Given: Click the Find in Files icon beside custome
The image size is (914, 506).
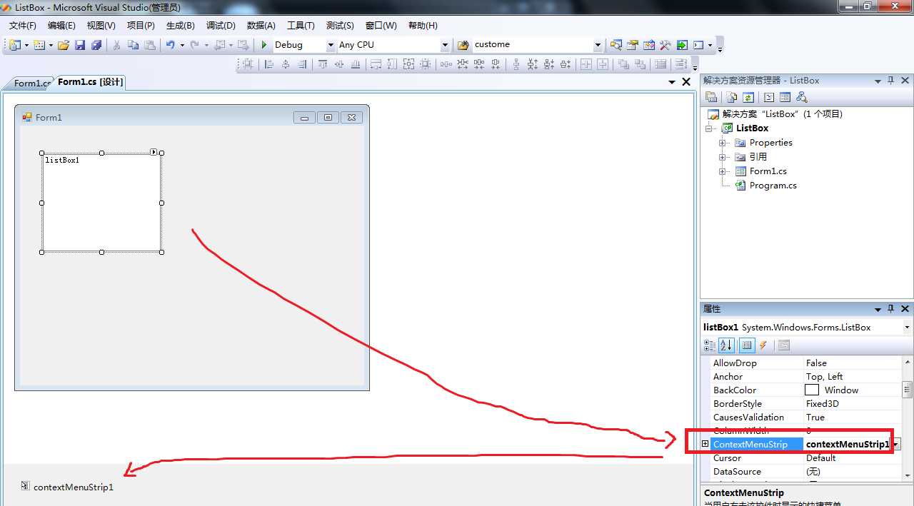Looking at the screenshot, I should [x=463, y=45].
